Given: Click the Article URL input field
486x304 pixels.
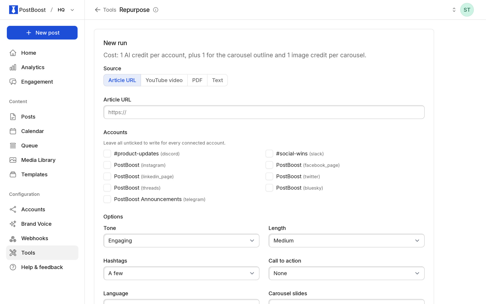Looking at the screenshot, I should point(264,112).
